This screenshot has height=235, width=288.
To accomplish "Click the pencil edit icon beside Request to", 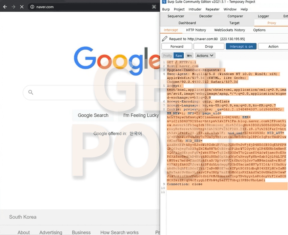I will pos(165,39).
